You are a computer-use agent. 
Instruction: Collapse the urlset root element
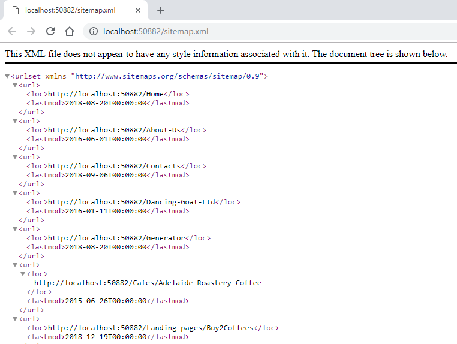7,76
